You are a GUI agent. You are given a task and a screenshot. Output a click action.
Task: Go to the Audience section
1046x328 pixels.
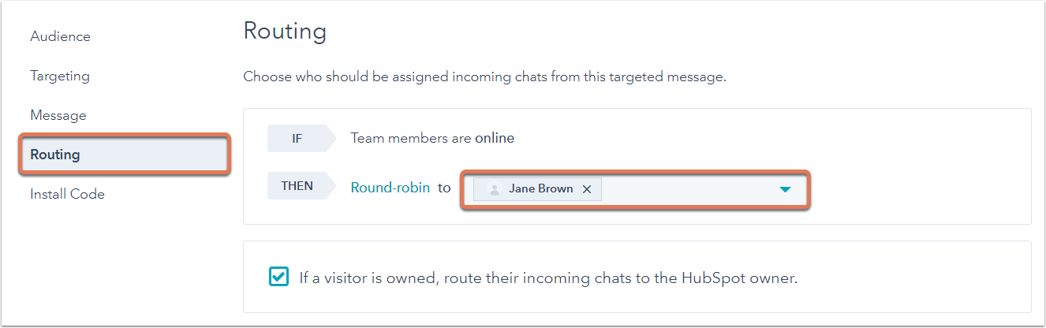click(x=60, y=36)
